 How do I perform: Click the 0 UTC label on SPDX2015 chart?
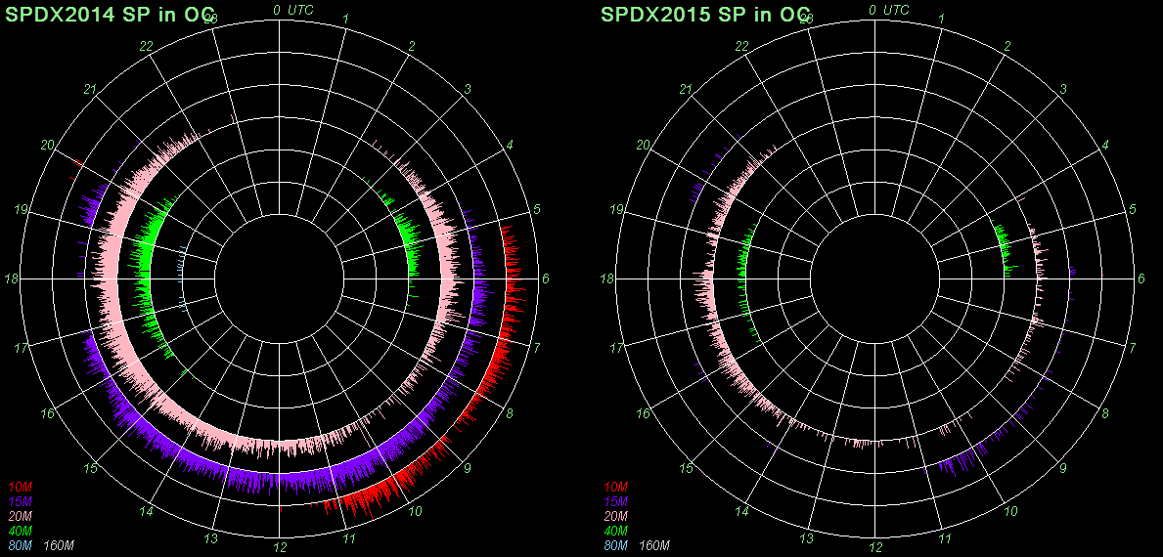click(887, 10)
